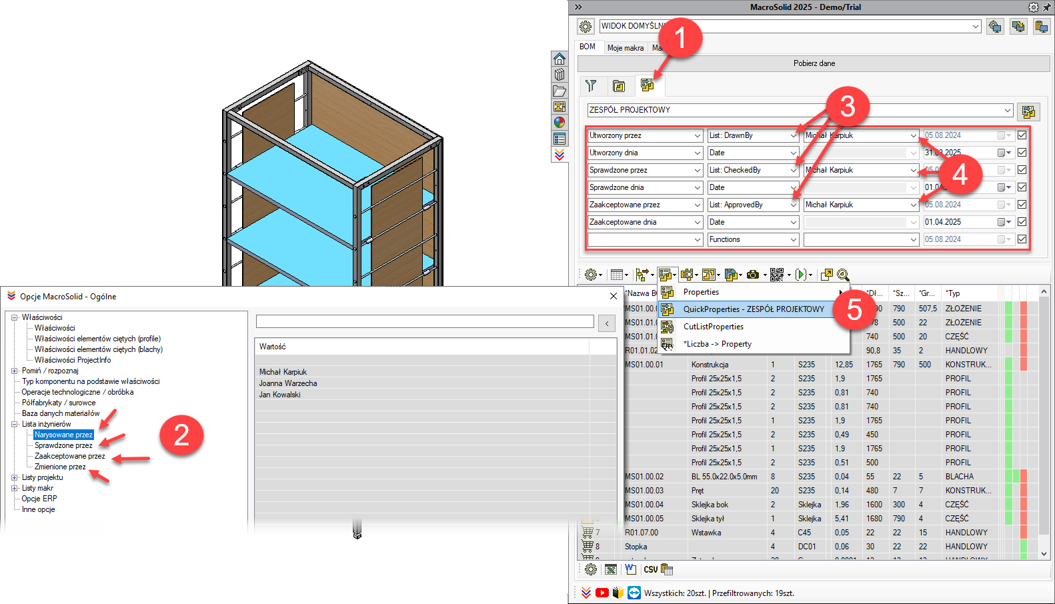This screenshot has height=604, width=1055.
Task: Toggle the checkbox in the Sprawdzone dnia row
Action: click(1022, 187)
